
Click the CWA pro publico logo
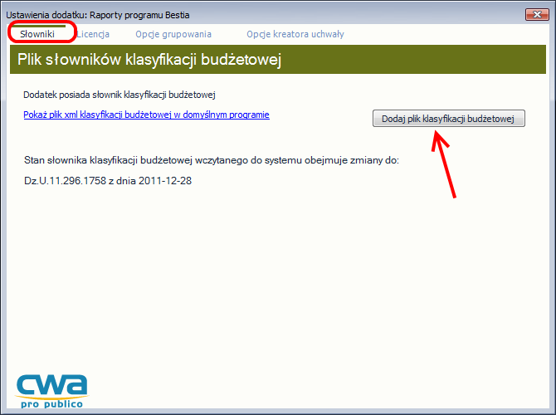click(x=51, y=391)
